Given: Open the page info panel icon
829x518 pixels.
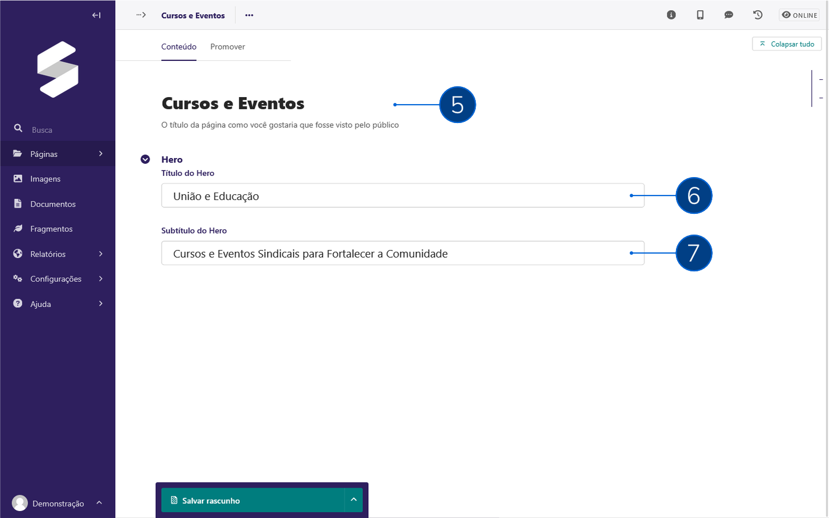Looking at the screenshot, I should pyautogui.click(x=671, y=14).
